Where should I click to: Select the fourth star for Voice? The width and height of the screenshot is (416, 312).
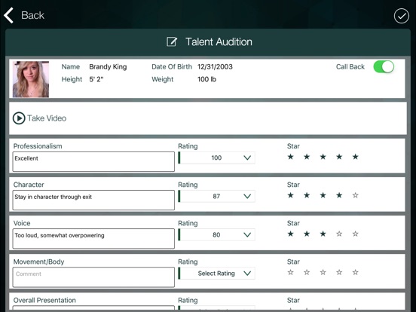tap(339, 234)
